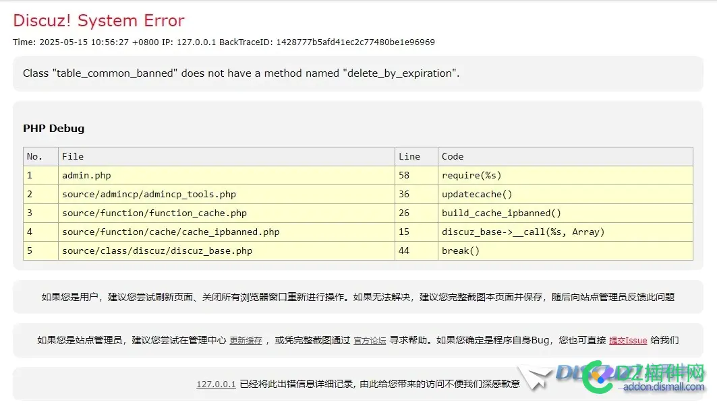Click the build_cache_ipbanned() code cell
This screenshot has height=404, width=717.
[501, 213]
